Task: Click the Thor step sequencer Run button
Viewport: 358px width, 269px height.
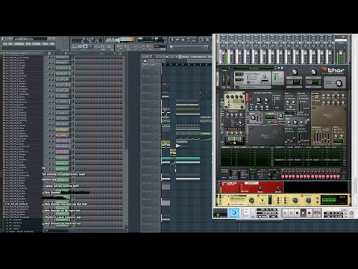Action: coord(224,171)
